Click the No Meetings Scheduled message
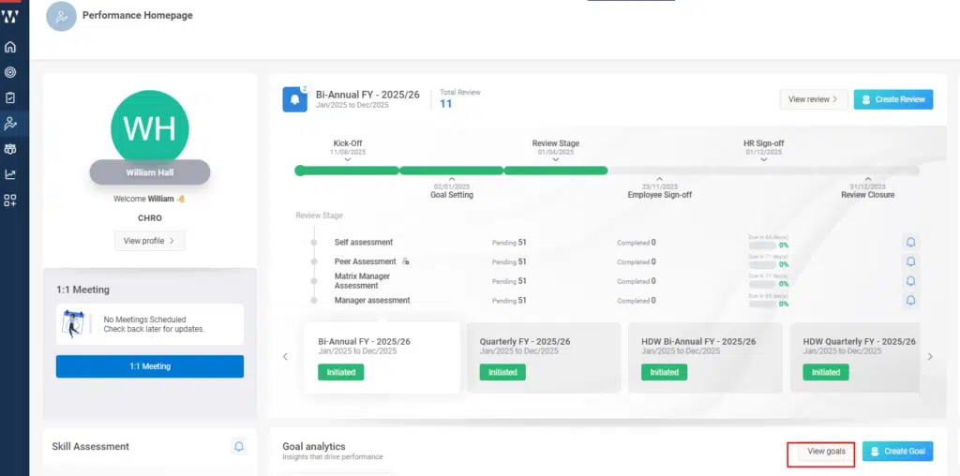This screenshot has width=960, height=476. tap(154, 324)
